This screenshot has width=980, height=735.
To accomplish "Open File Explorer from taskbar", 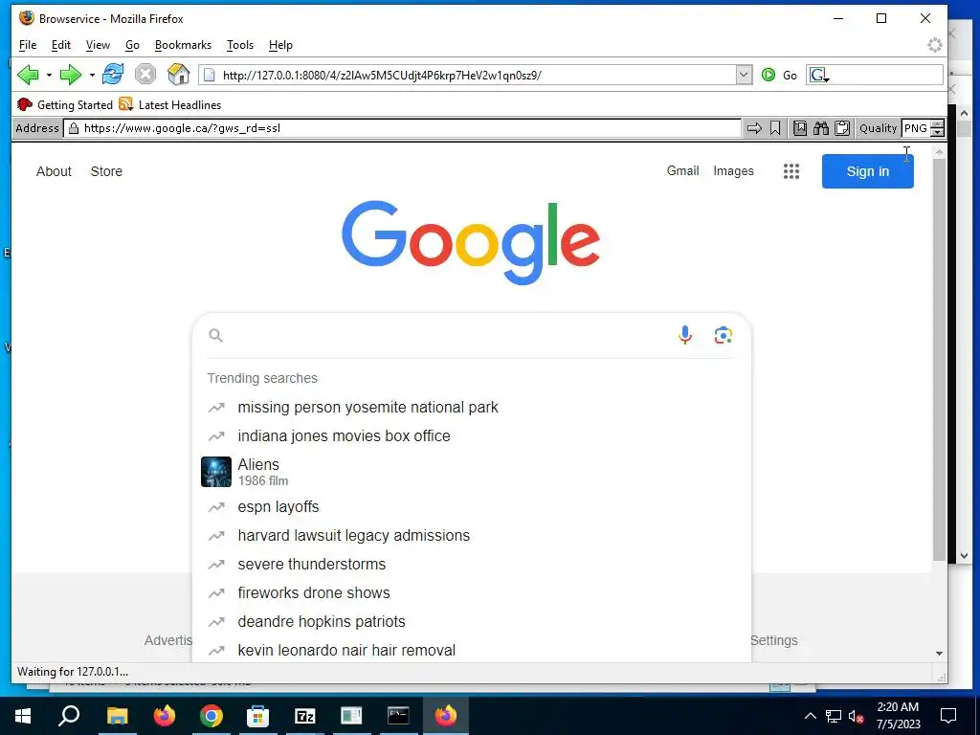I will pyautogui.click(x=117, y=716).
